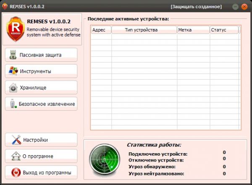Viewport: 252px width, 185px height.
Task: Click the Отключено устройств label
Action: [x=156, y=160]
